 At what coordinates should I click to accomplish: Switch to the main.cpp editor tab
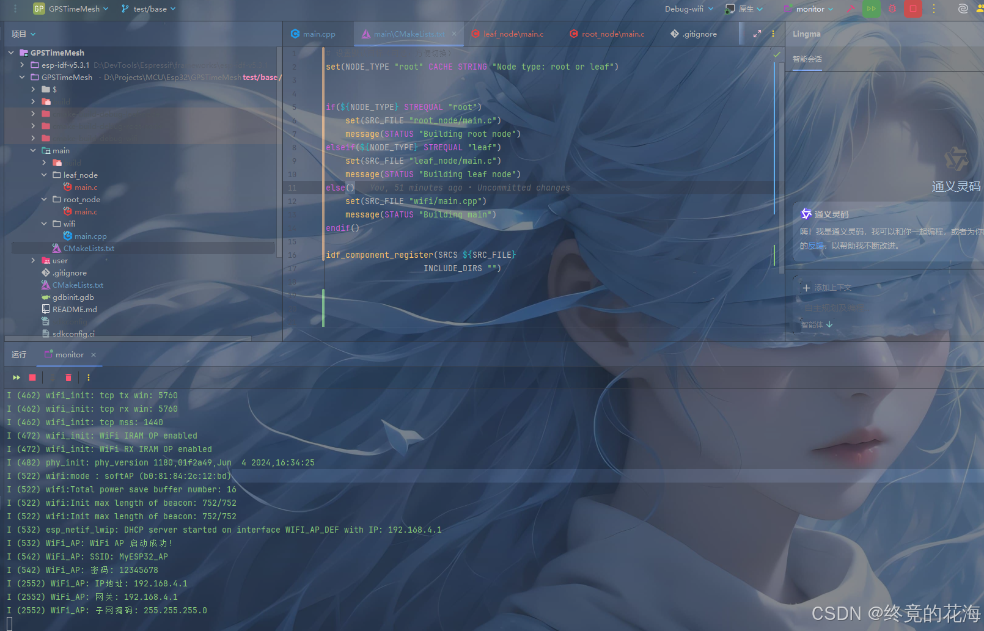314,34
